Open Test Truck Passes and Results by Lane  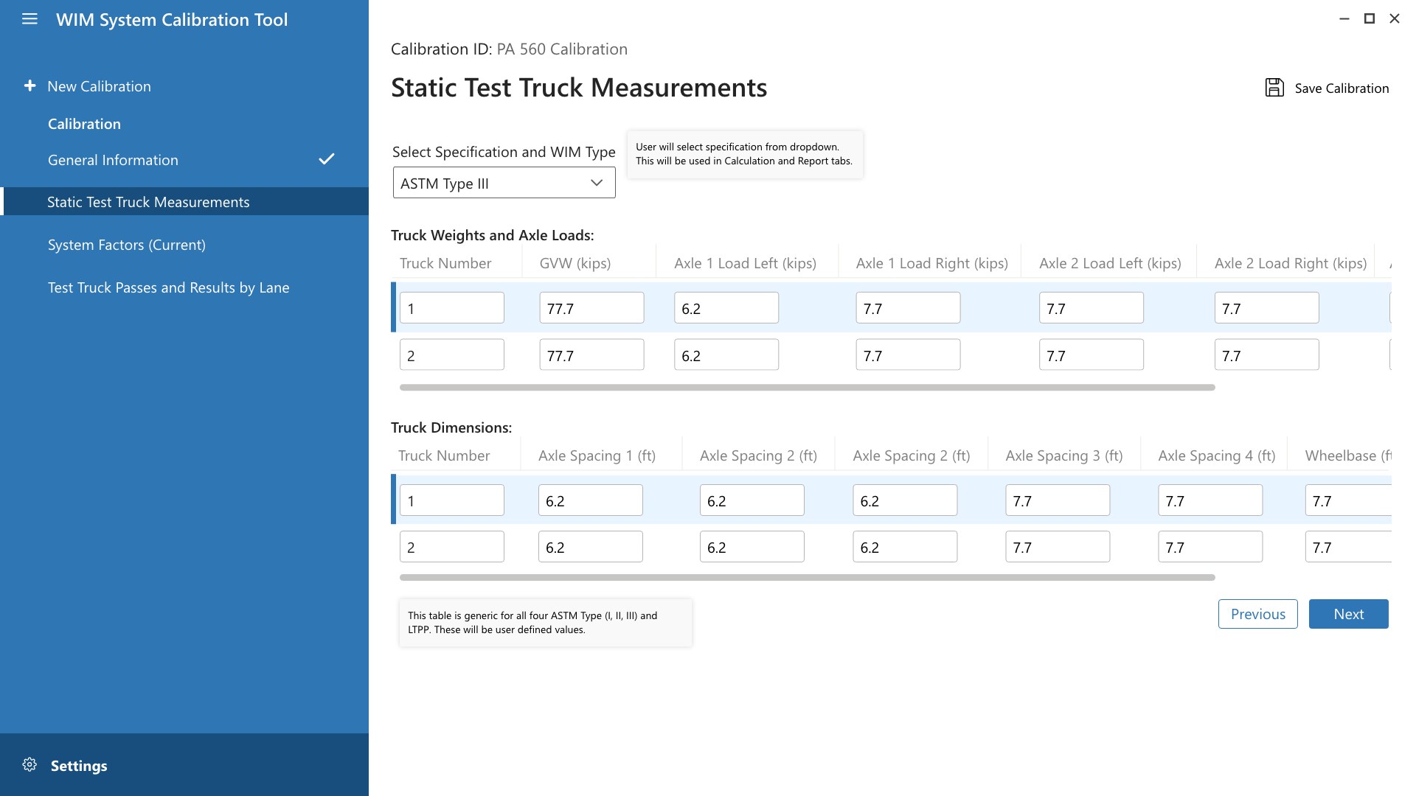tap(168, 287)
